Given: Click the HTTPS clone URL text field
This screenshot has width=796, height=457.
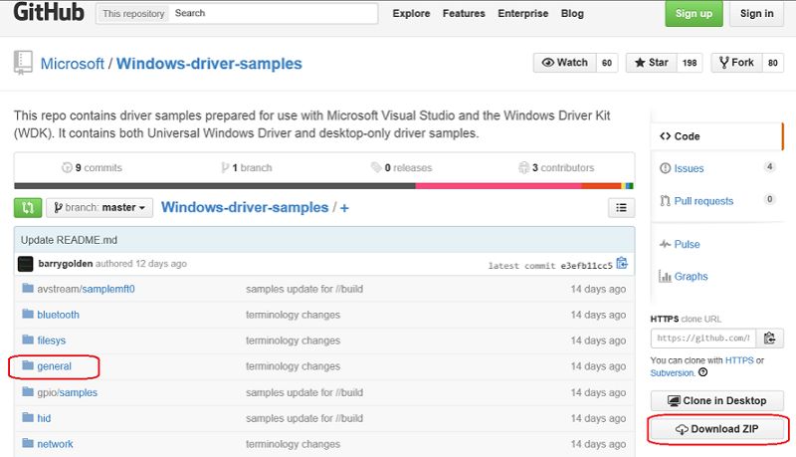Looking at the screenshot, I should (703, 339).
